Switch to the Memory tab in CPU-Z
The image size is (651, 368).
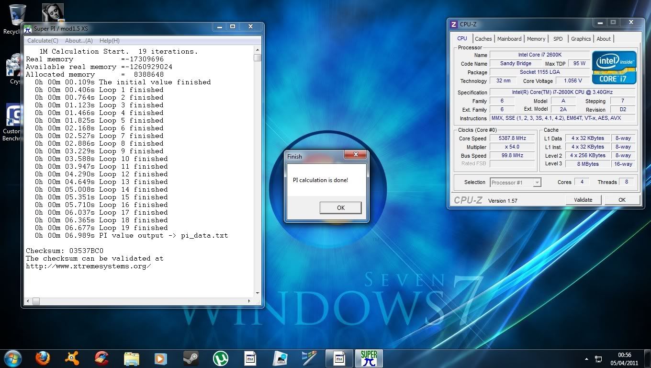[536, 39]
